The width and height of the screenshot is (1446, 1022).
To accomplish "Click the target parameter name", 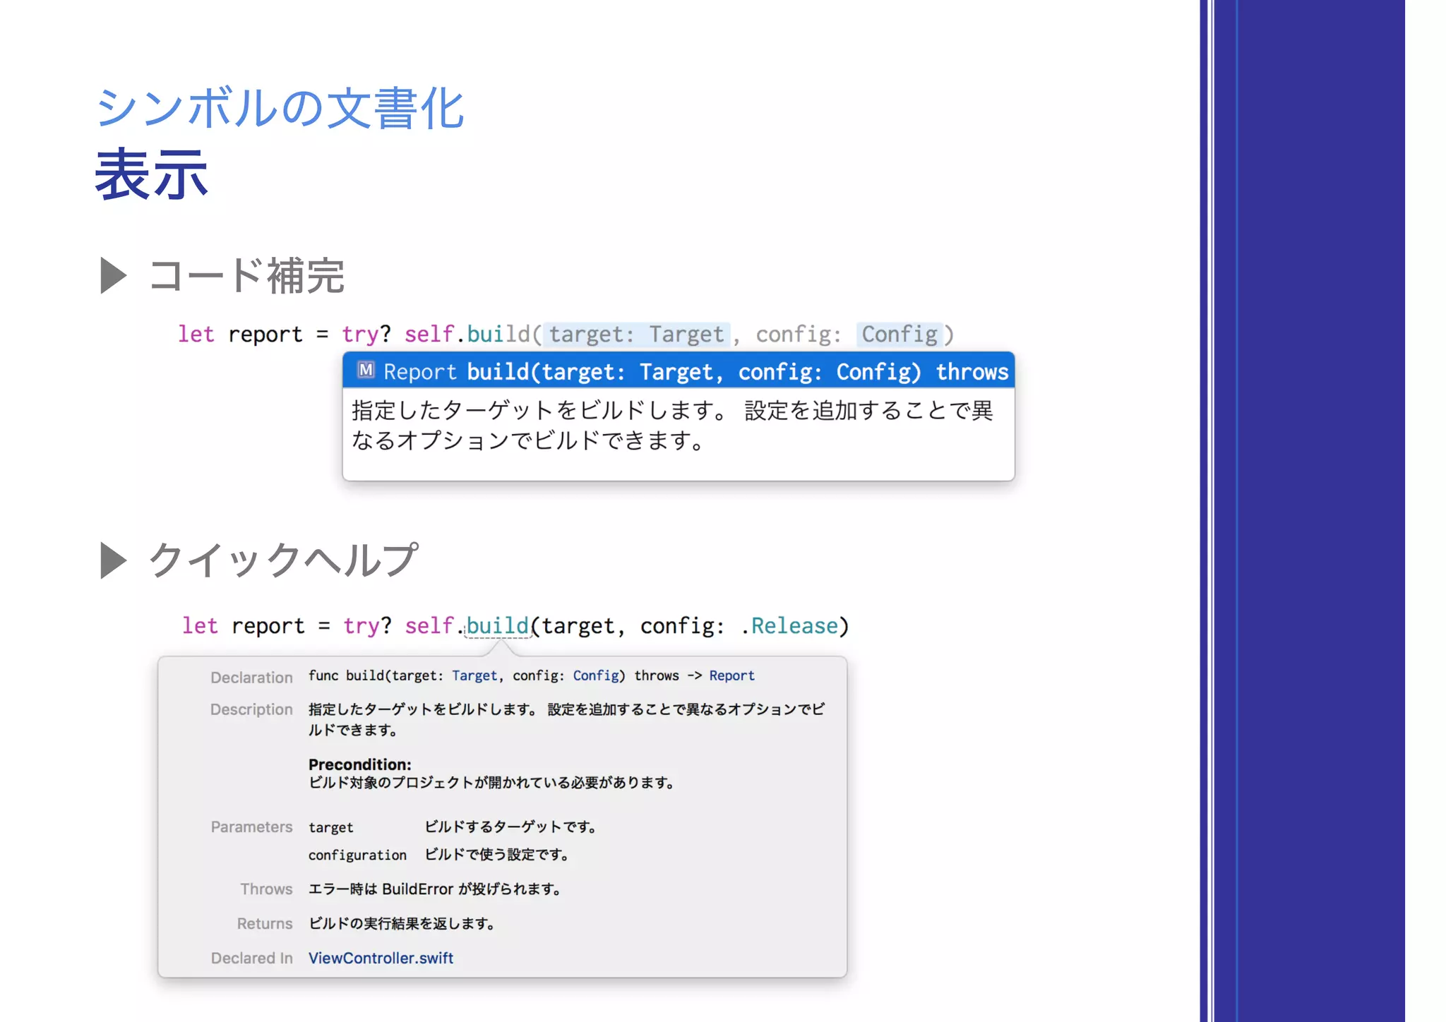I will [x=330, y=827].
